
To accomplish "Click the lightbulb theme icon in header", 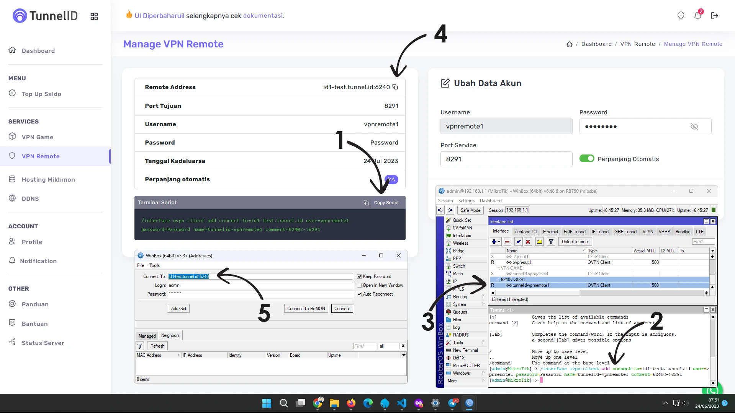I will (681, 16).
